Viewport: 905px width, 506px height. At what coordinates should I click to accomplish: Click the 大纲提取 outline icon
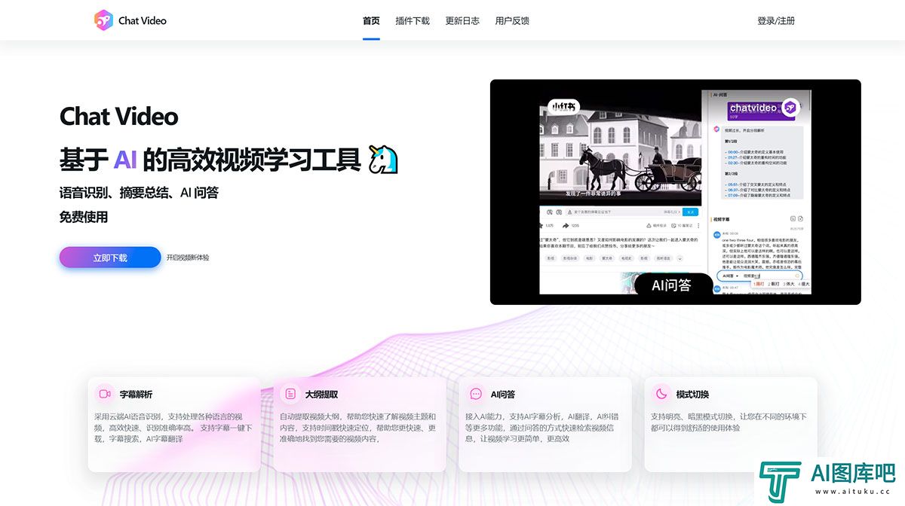pyautogui.click(x=290, y=394)
